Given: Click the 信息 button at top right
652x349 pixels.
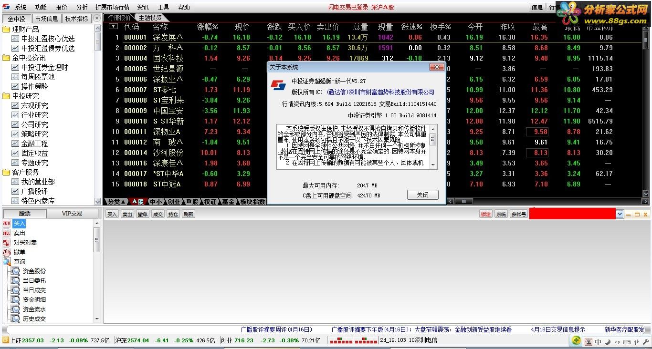Looking at the screenshot, I should coord(537,7).
